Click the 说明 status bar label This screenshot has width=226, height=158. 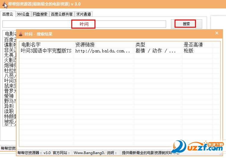(112, 153)
